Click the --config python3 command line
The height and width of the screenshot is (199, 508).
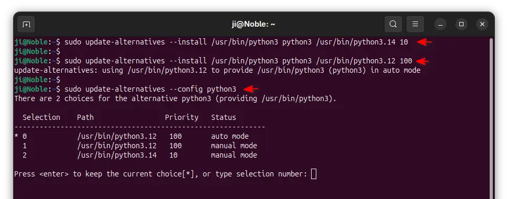(x=125, y=89)
